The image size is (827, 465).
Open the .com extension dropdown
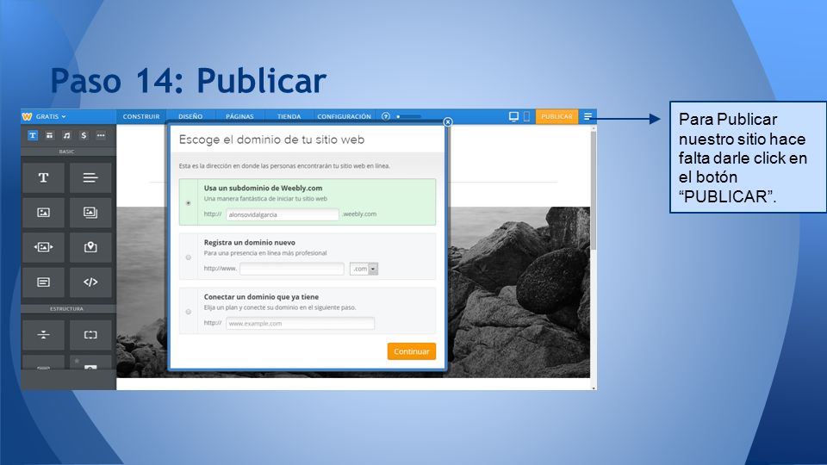pos(364,269)
